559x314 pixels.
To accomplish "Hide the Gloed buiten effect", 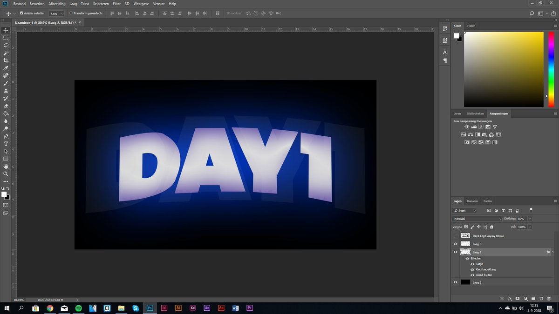I will 472,275.
